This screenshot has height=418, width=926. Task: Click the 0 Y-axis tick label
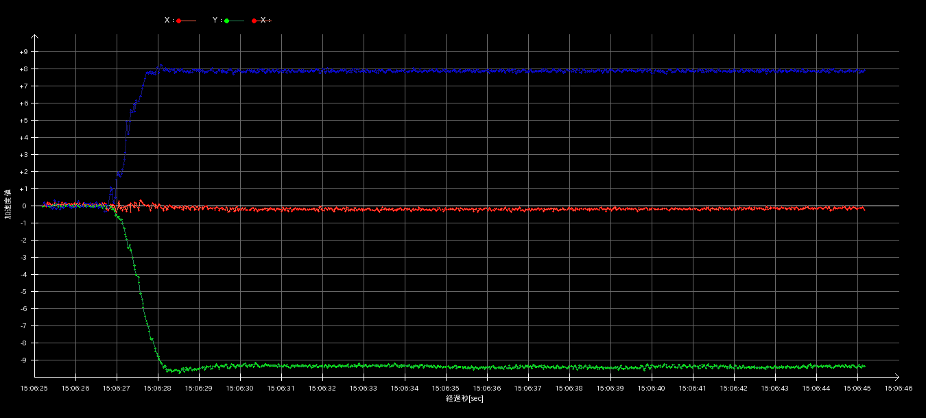(24, 206)
